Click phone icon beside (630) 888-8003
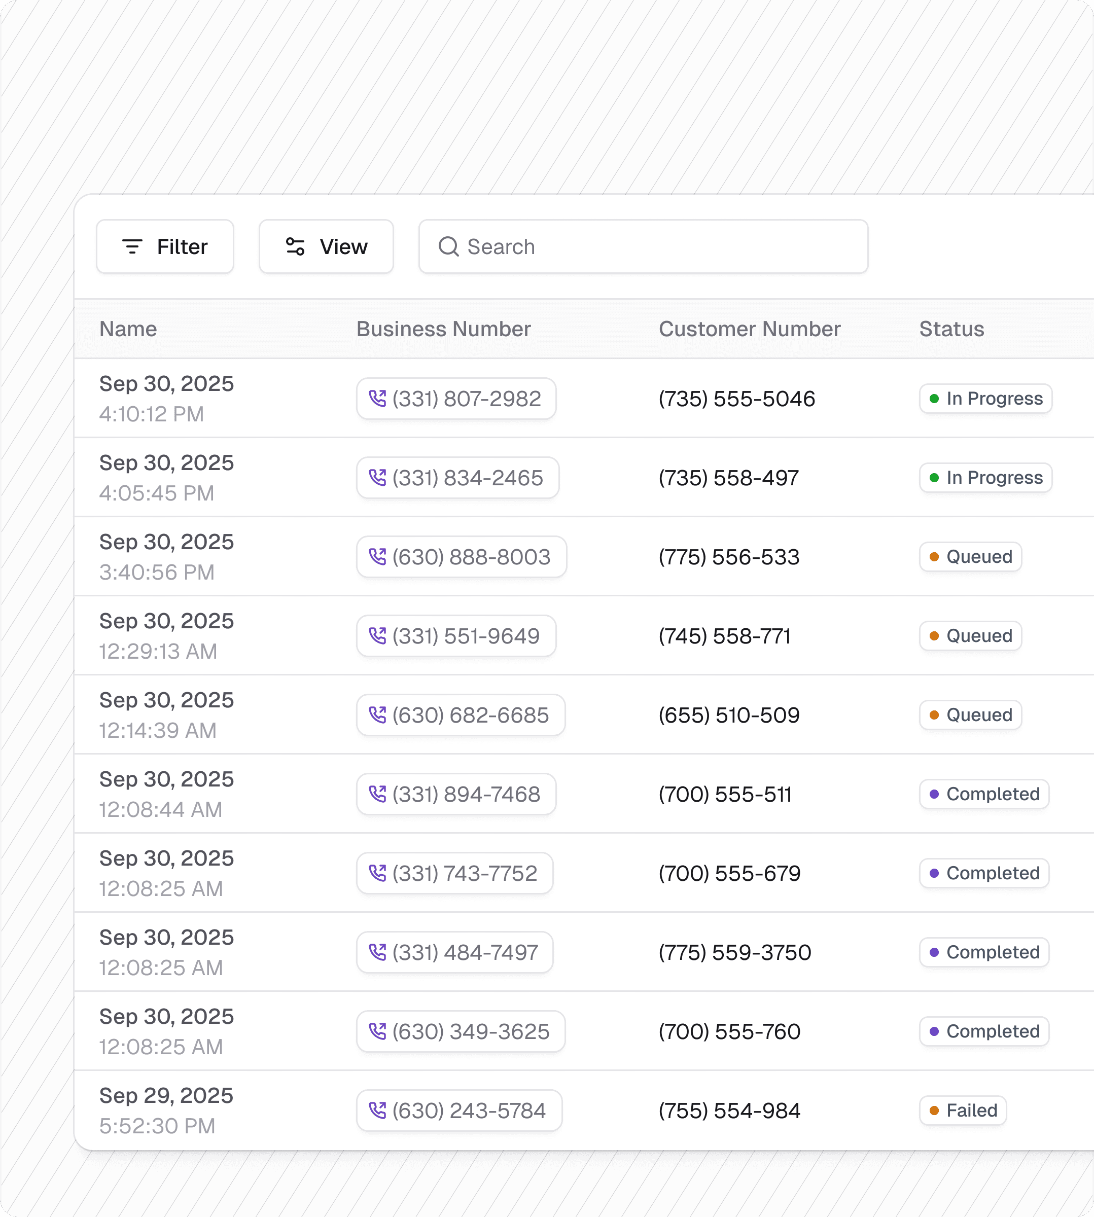The image size is (1094, 1217). (x=377, y=556)
